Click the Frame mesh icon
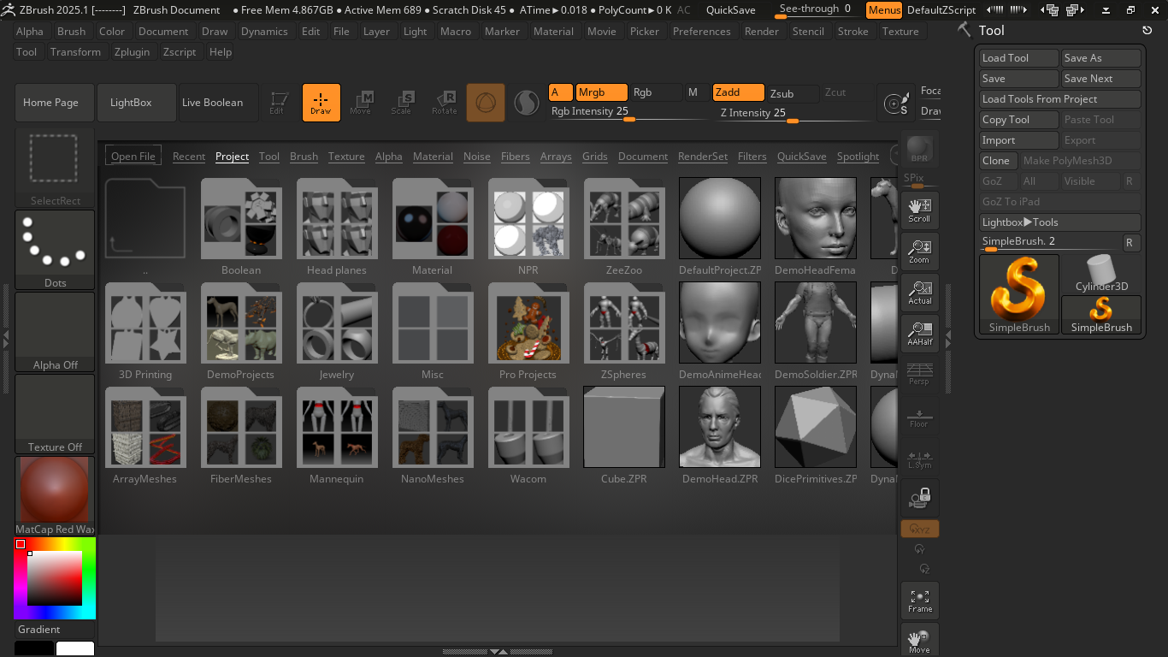 (x=919, y=600)
